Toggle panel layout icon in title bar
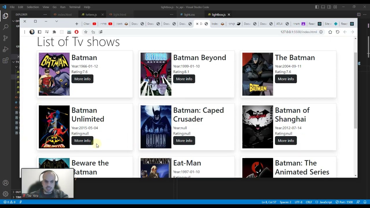Image resolution: width=370 pixels, height=208 pixels. (x=323, y=7)
